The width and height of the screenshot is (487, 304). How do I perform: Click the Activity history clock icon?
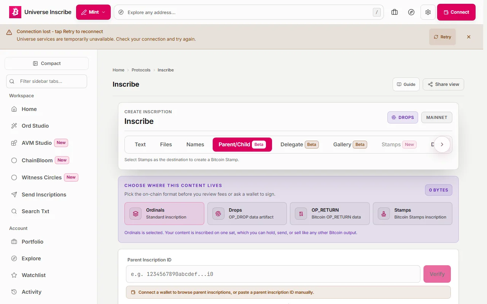(14, 292)
